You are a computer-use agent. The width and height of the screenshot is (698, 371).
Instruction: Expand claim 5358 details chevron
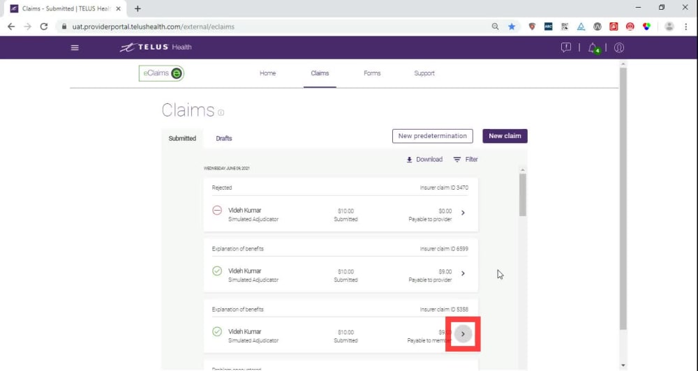coord(463,334)
